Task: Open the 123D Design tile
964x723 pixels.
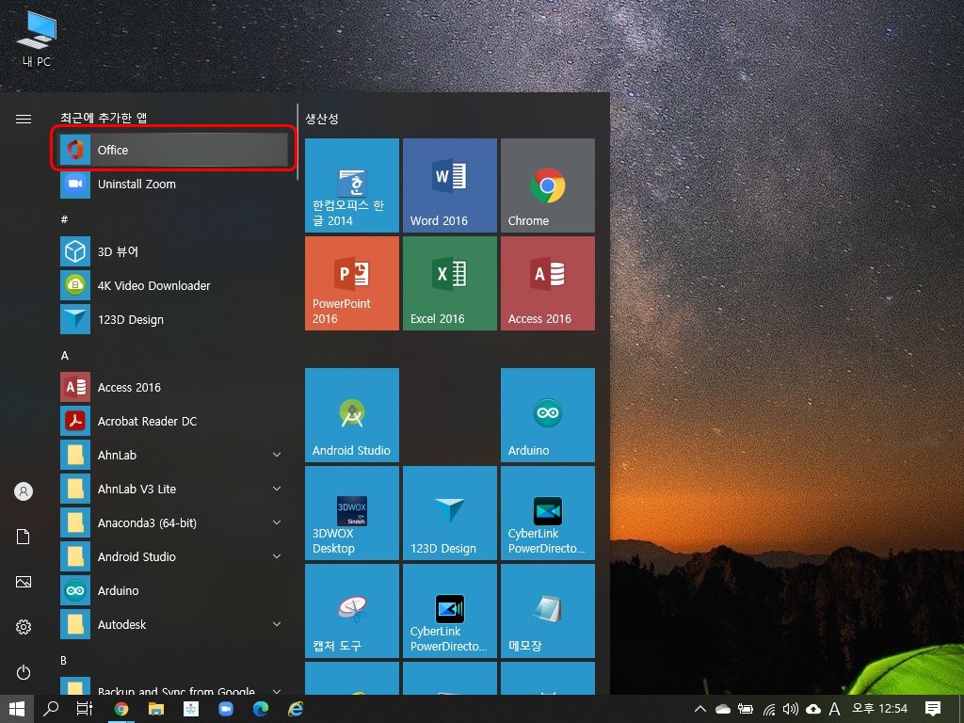Action: pos(449,513)
